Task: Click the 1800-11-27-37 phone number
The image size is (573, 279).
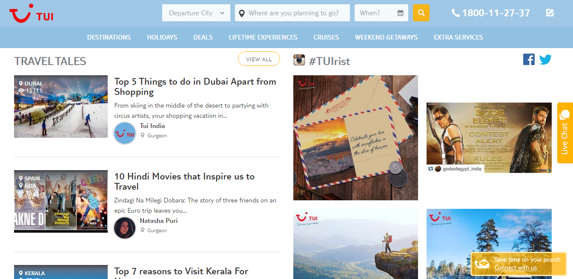Action: click(x=496, y=13)
